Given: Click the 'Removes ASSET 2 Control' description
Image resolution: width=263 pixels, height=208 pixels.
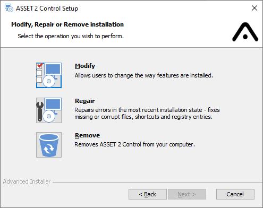Looking at the screenshot, I should [134, 144].
